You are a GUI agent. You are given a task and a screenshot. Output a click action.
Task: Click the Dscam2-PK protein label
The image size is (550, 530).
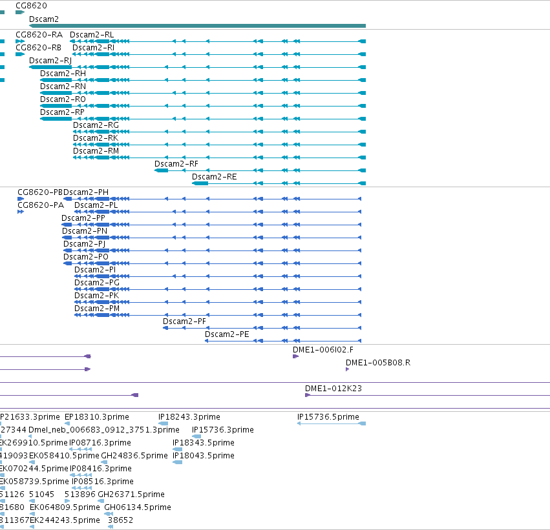[x=96, y=296]
